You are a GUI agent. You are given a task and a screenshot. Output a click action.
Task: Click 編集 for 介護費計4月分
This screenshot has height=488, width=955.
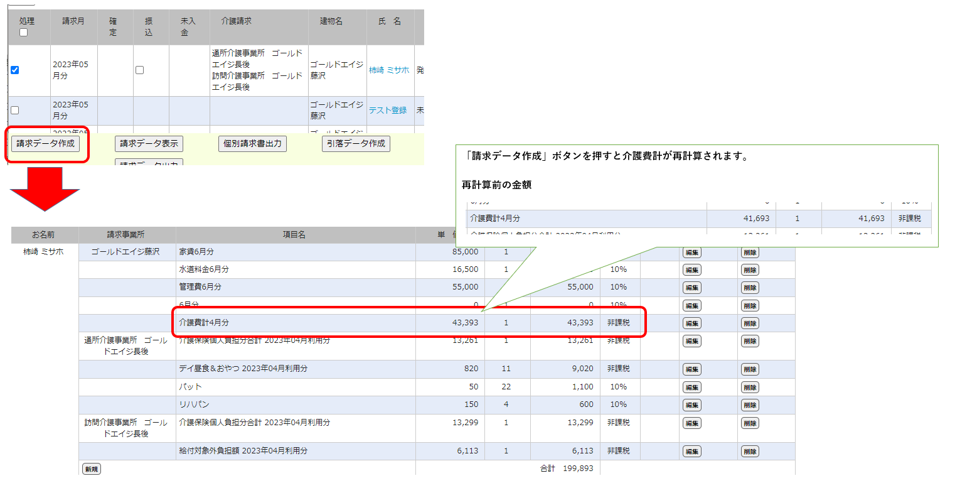click(691, 323)
